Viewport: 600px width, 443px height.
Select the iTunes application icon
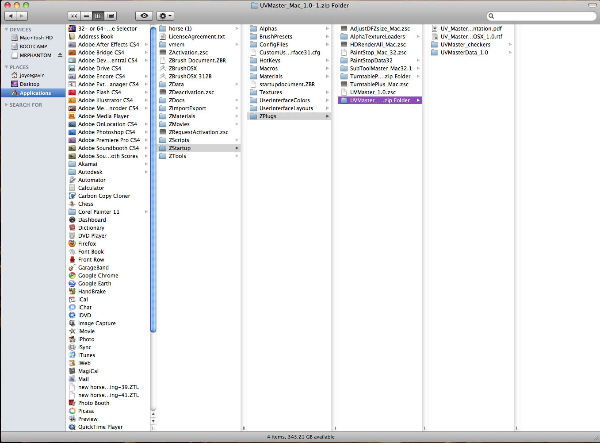(72, 355)
